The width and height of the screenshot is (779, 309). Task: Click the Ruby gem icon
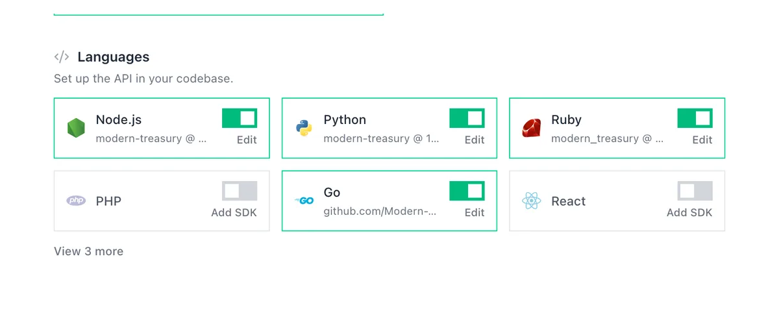pos(532,128)
